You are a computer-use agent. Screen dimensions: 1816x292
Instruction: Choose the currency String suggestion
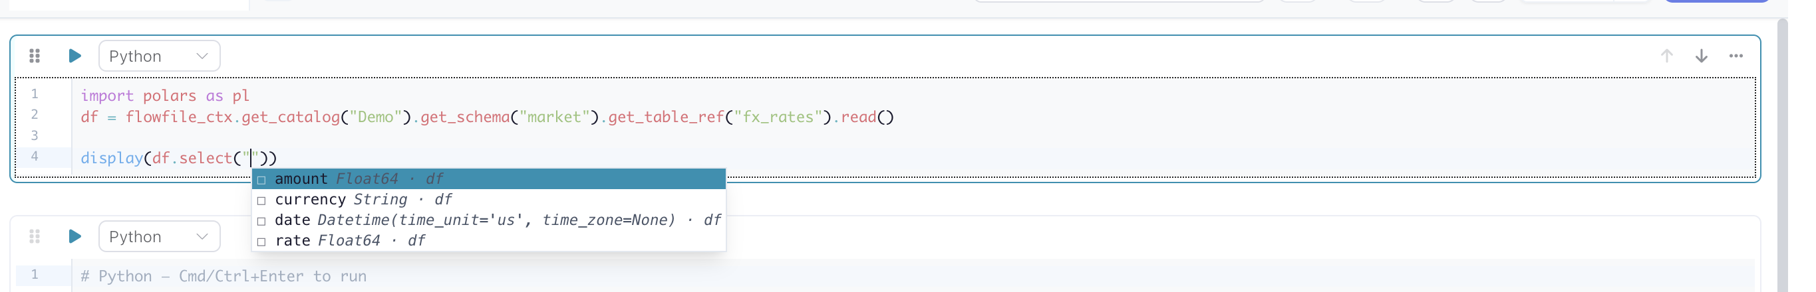(x=488, y=200)
